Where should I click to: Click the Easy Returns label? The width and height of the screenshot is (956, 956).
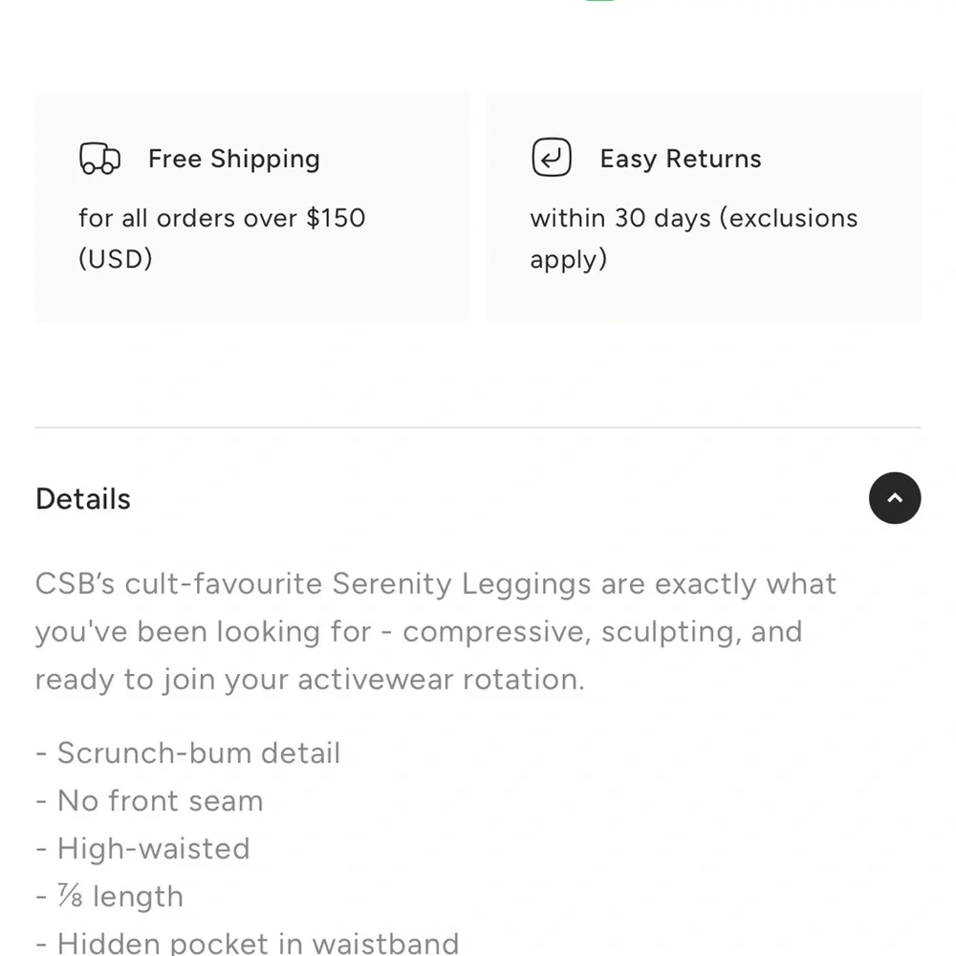point(680,159)
